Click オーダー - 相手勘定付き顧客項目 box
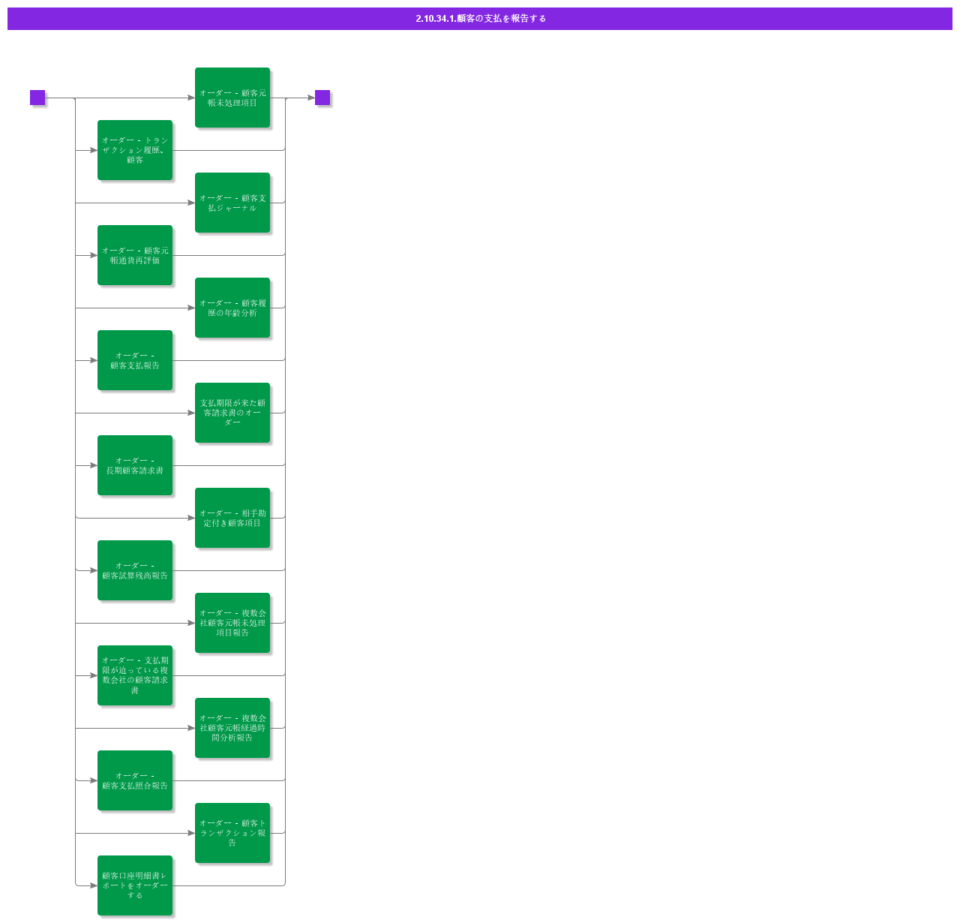Screen dimensions: 960x923 tap(232, 518)
